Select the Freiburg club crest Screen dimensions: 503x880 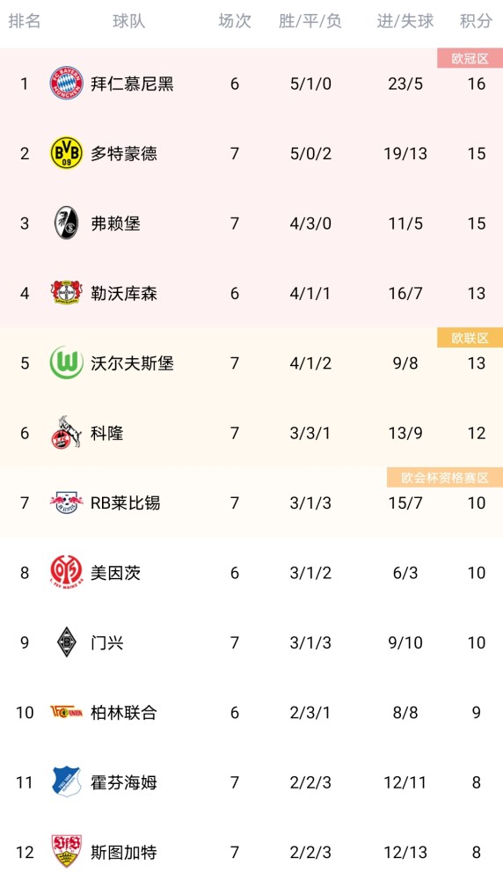pos(66,223)
